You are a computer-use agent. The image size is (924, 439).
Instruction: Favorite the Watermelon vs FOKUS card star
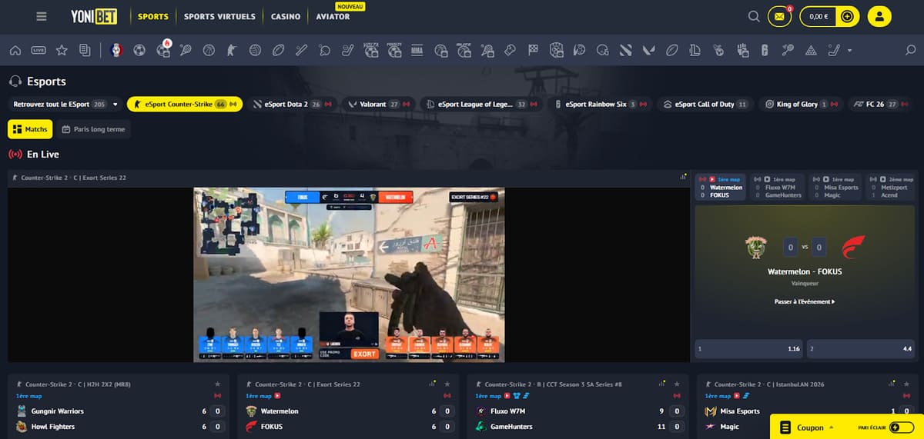point(447,384)
